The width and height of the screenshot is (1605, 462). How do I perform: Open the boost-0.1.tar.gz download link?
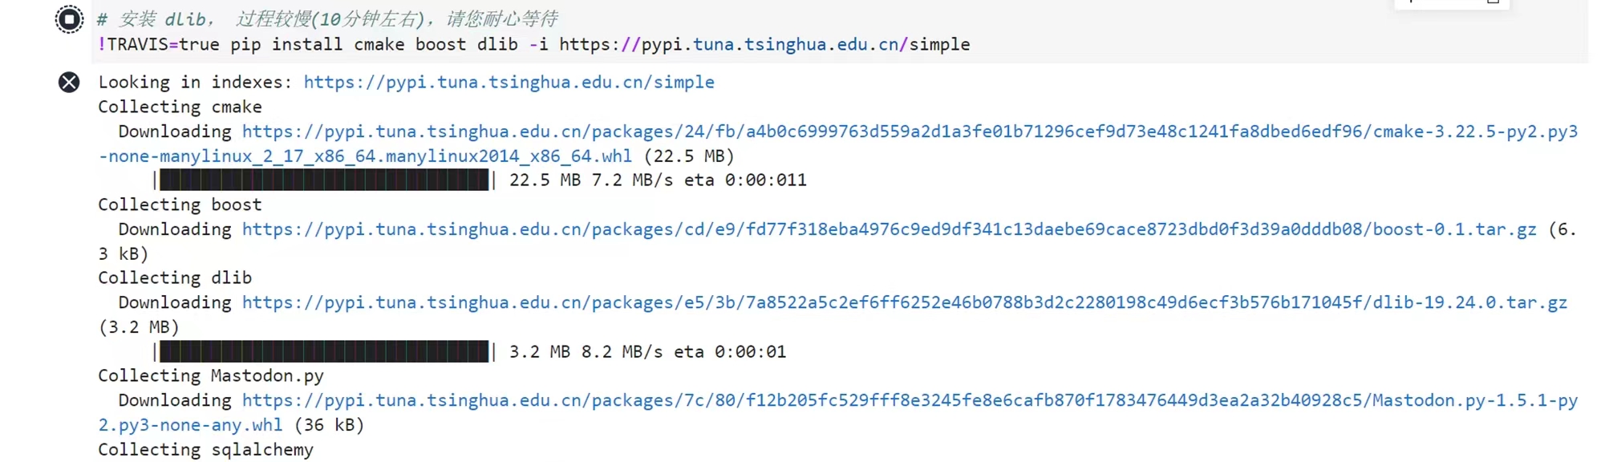pyautogui.click(x=889, y=229)
